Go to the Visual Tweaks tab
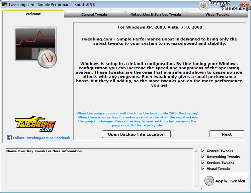 [x=217, y=14]
